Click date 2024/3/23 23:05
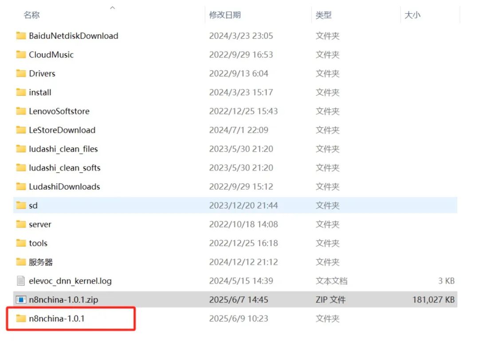This screenshot has height=345, width=479. pyautogui.click(x=241, y=36)
